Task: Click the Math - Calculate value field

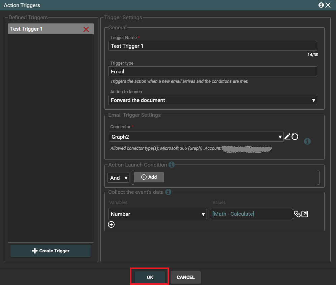Action: (x=251, y=214)
